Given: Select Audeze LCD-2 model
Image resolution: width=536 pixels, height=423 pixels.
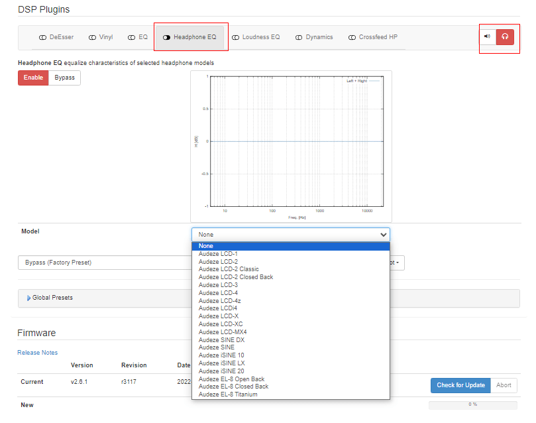Looking at the screenshot, I should coord(291,262).
